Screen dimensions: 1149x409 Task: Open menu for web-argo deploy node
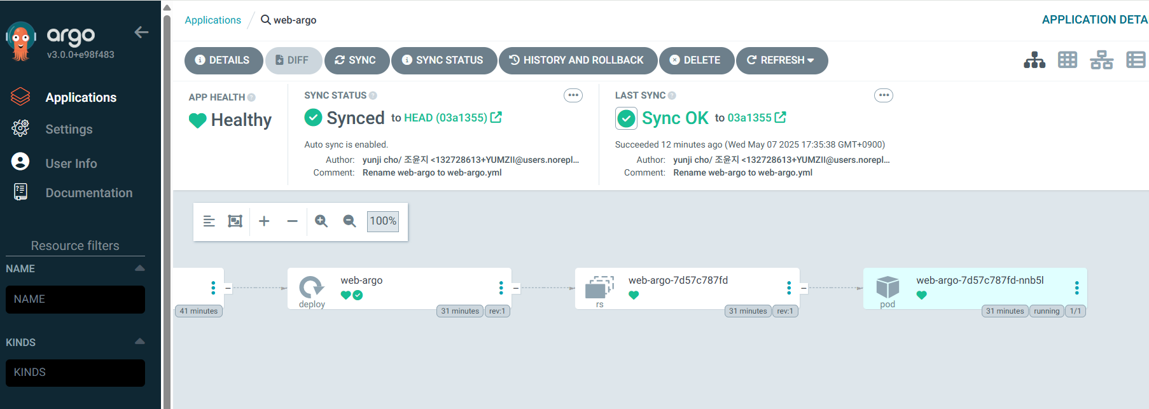pyautogui.click(x=501, y=288)
